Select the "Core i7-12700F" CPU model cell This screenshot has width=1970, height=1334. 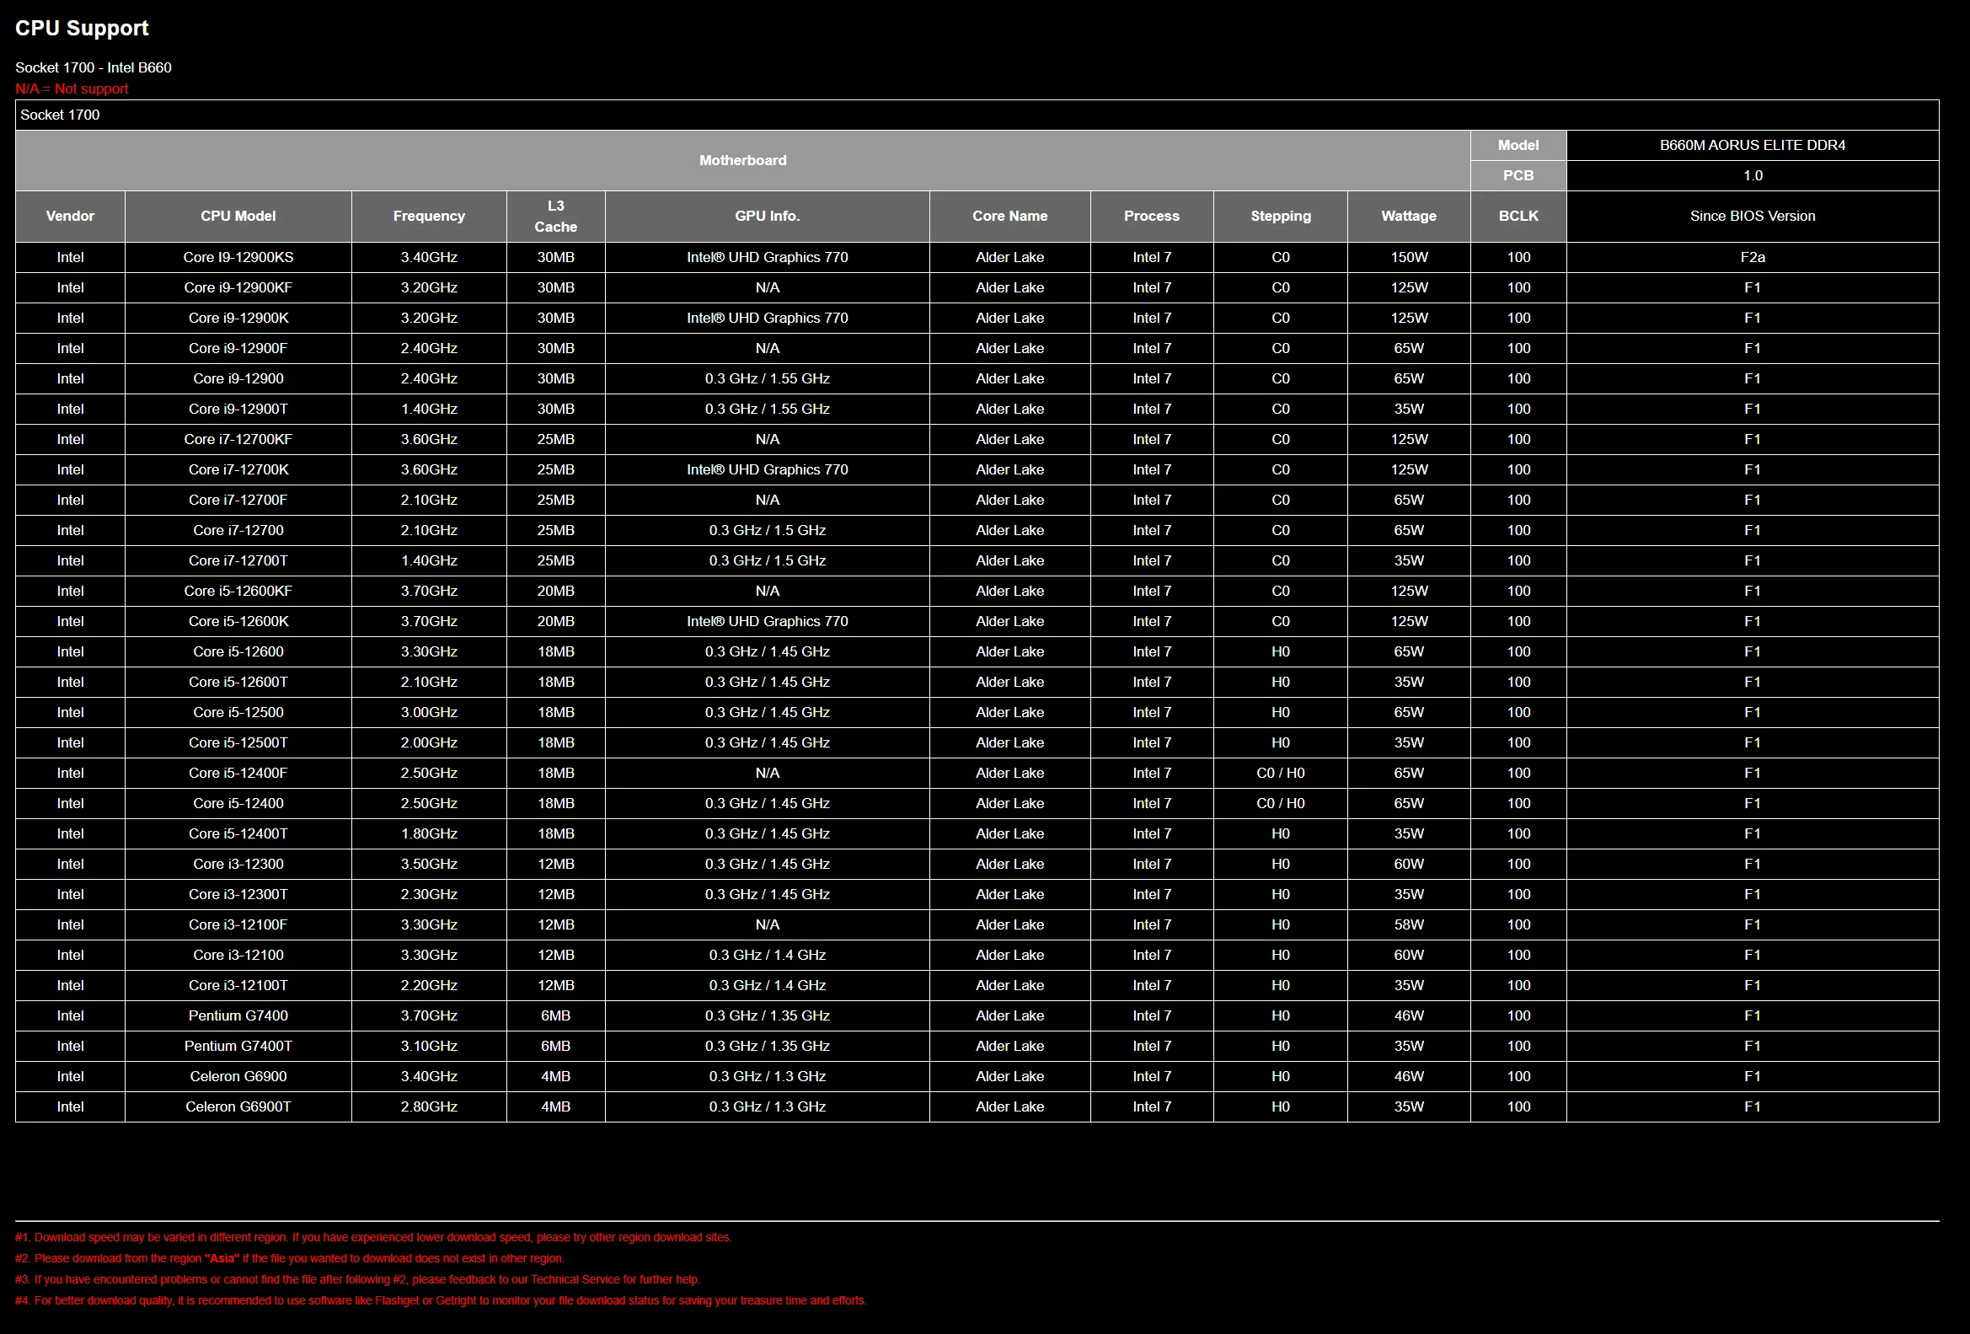[x=238, y=500]
